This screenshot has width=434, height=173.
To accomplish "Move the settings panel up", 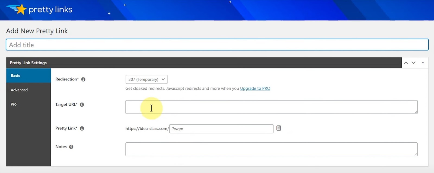I will point(406,63).
